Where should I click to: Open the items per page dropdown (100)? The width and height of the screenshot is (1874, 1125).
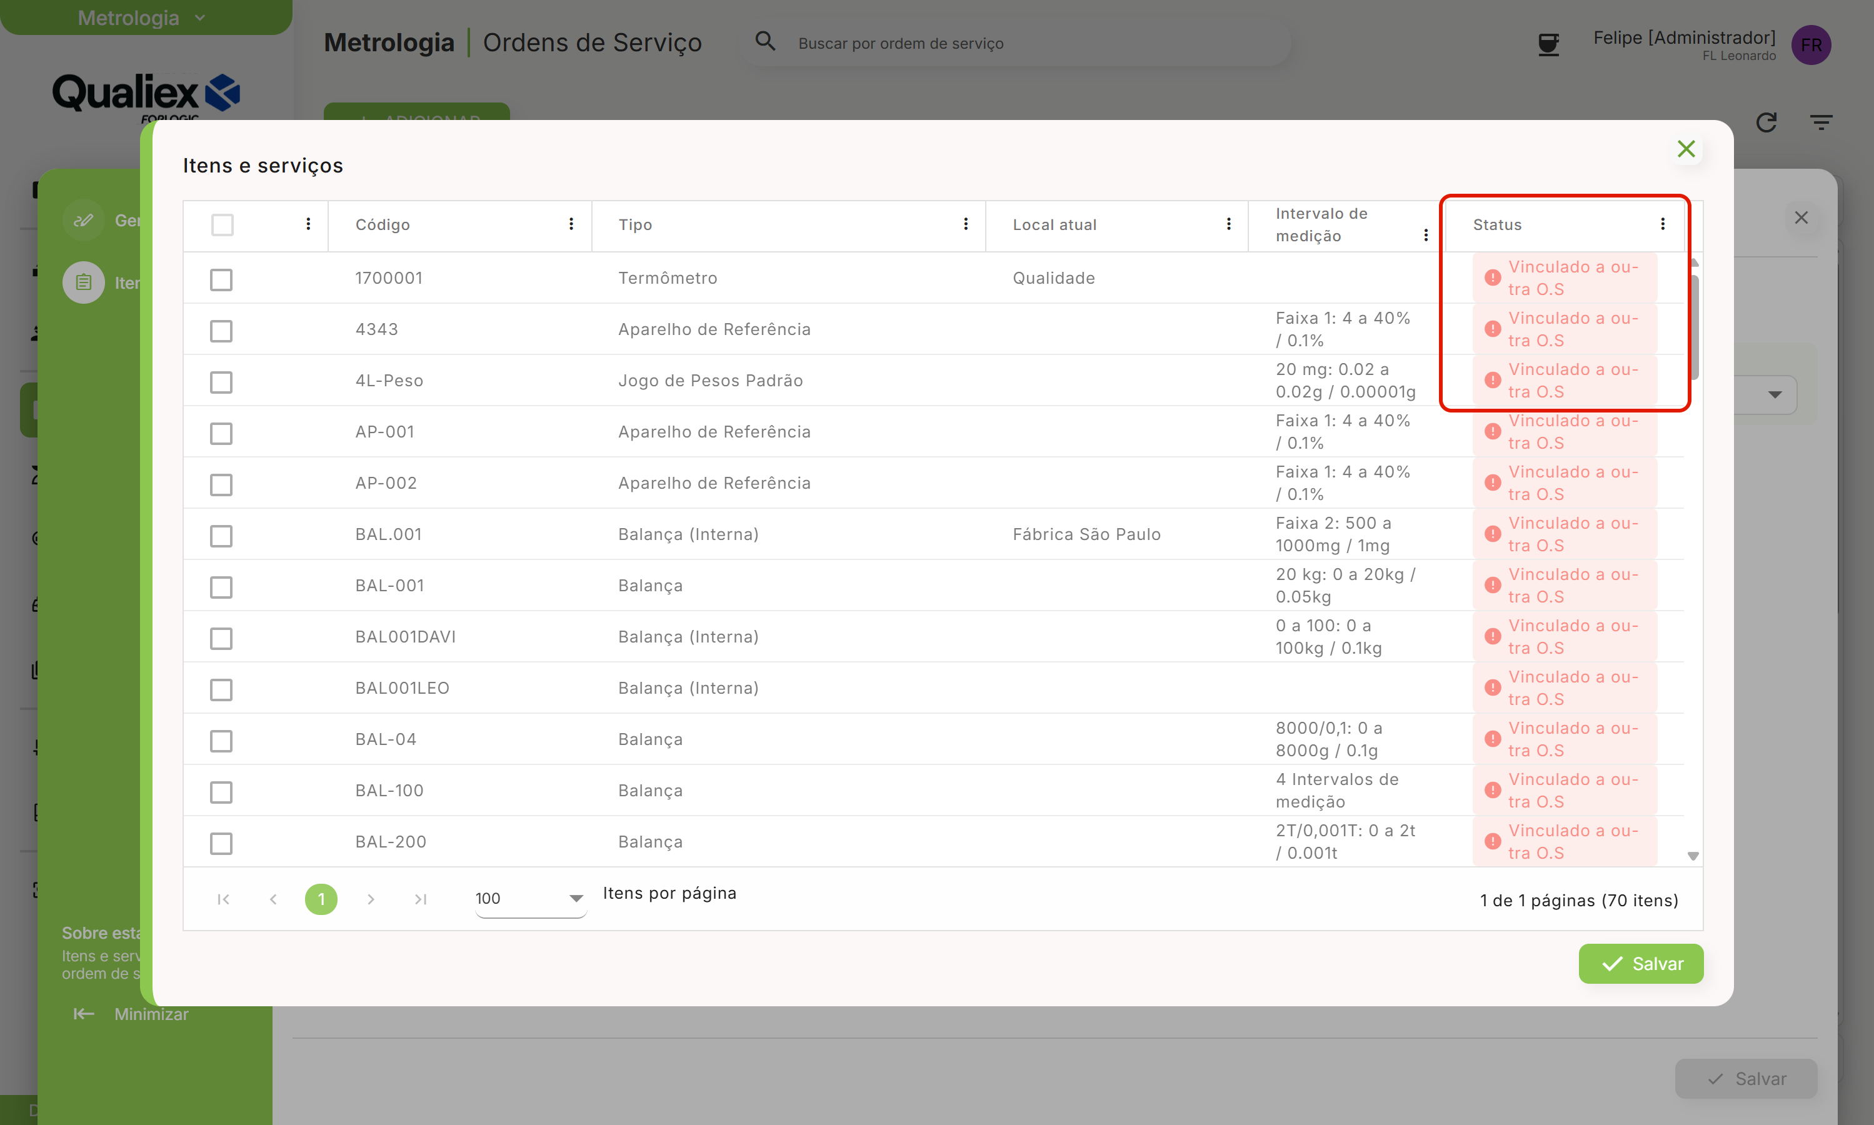[x=531, y=898]
